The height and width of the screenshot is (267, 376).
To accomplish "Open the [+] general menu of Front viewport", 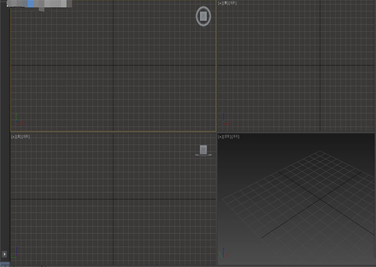I will [220, 3].
